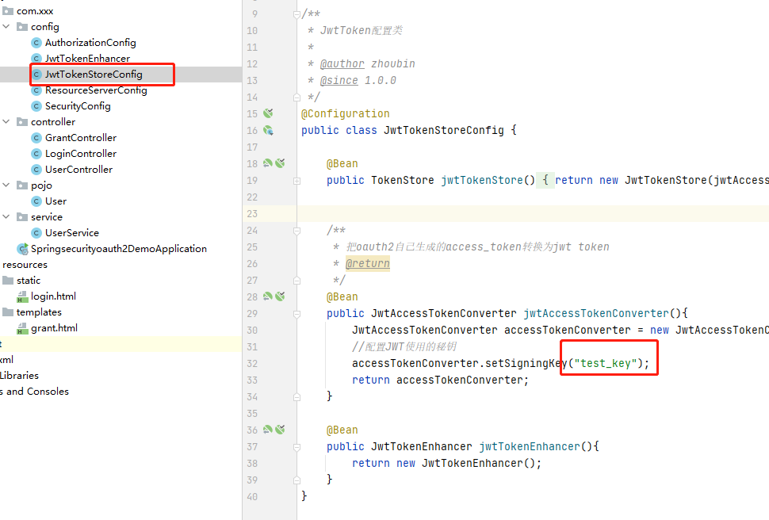Click the folder icon beside templates
Viewport: 769px width, 520px height.
pos(8,312)
